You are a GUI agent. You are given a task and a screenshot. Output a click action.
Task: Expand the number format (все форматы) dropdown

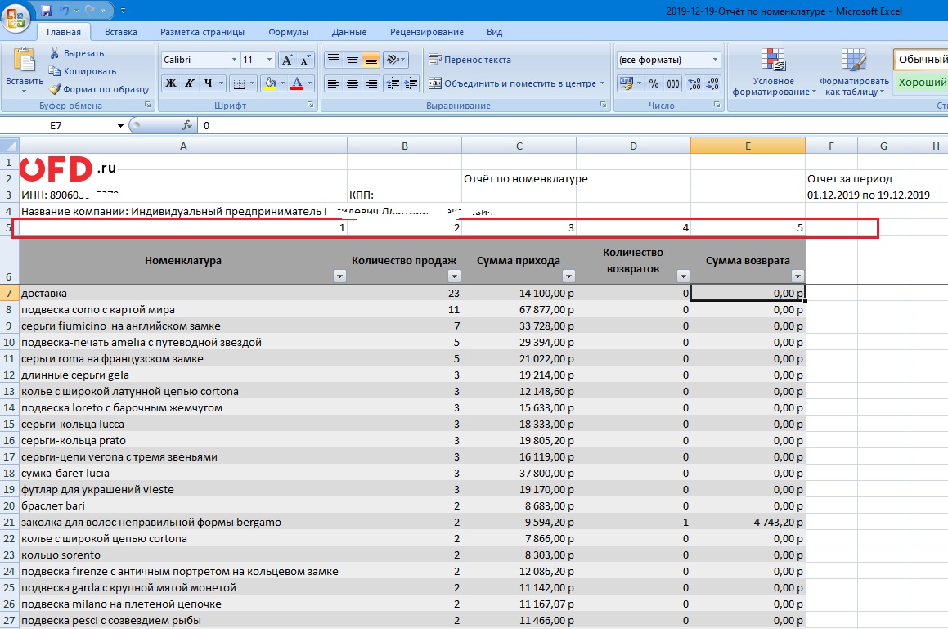pyautogui.click(x=715, y=60)
